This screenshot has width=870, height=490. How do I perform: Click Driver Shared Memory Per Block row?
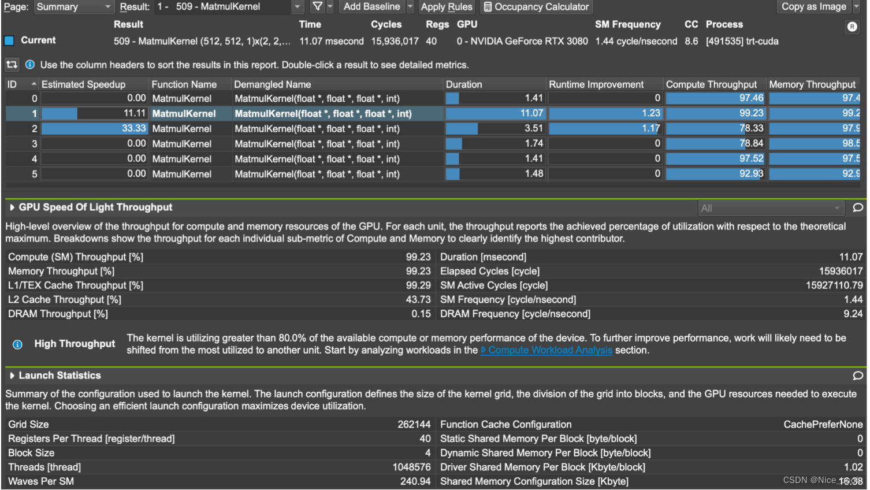652,467
